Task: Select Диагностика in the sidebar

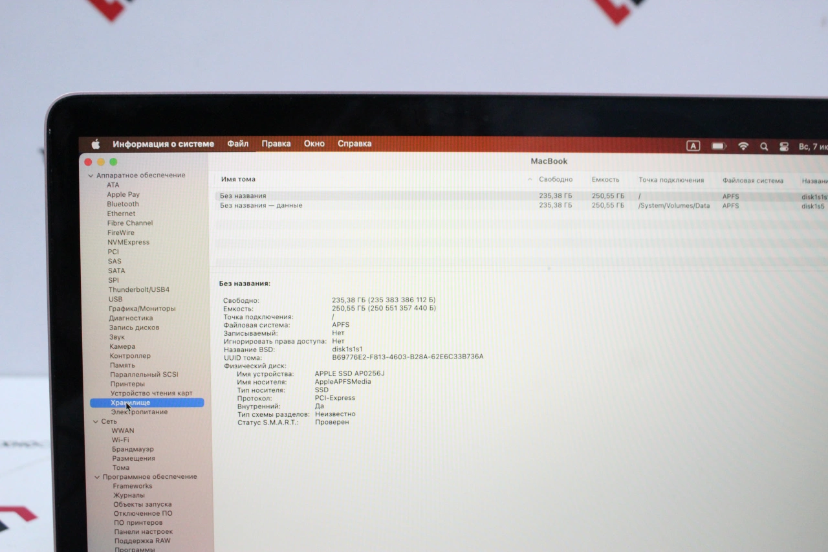Action: 131,318
